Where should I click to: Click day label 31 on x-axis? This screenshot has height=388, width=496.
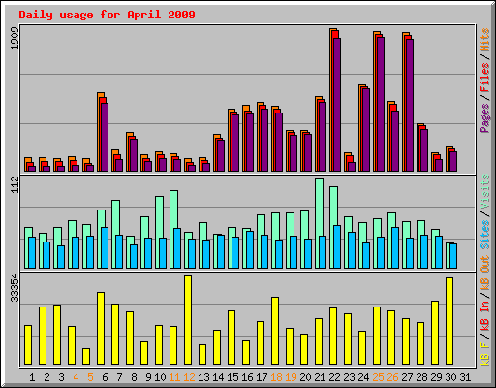tap(465, 377)
